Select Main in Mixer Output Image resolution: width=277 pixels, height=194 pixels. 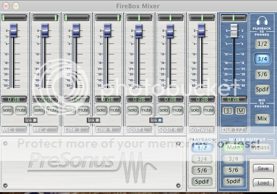click(233, 147)
